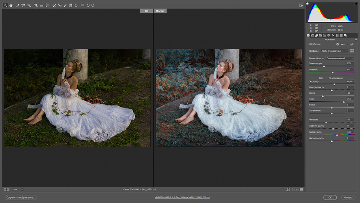This screenshot has width=360, height=203.
Task: Switch to the 'До' view label
Action: 146,11
